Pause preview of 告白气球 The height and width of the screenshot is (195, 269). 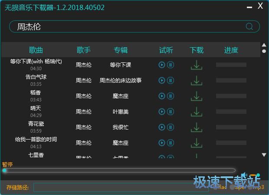(171, 80)
